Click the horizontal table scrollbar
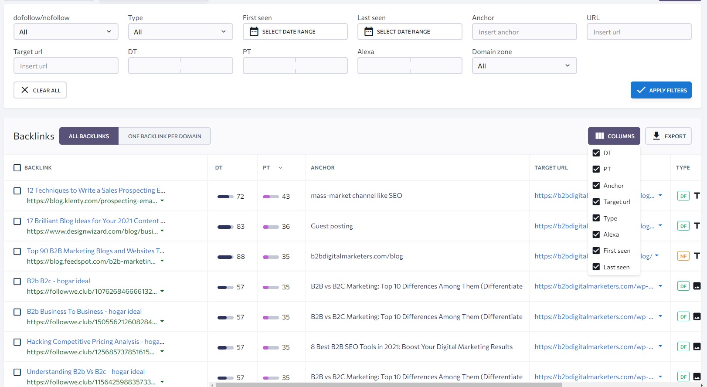This screenshot has height=387, width=707. click(389, 385)
